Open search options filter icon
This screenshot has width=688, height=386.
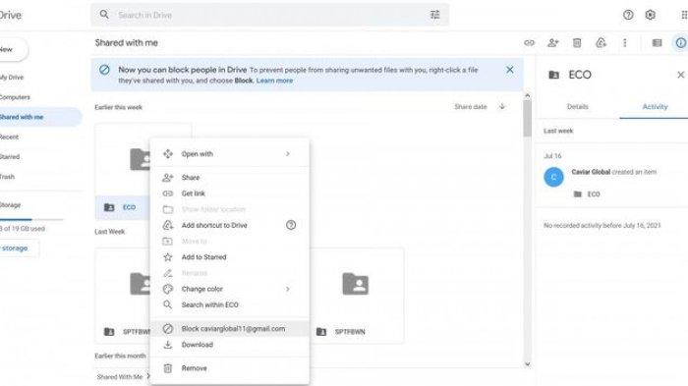434,15
